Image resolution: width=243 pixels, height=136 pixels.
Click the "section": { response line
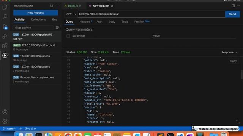[x=92, y=107]
